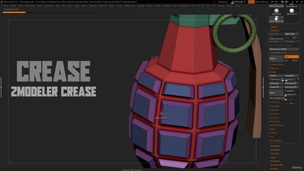The height and width of the screenshot is (171, 304).
Task: Toggle the orange Smt option
Action: [291, 57]
